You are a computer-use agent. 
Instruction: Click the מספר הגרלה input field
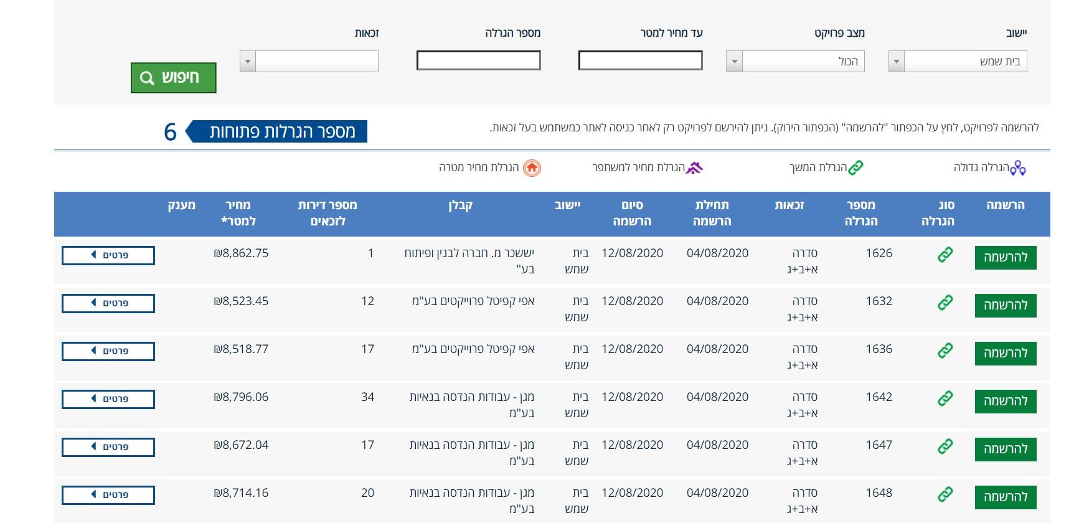pos(478,61)
